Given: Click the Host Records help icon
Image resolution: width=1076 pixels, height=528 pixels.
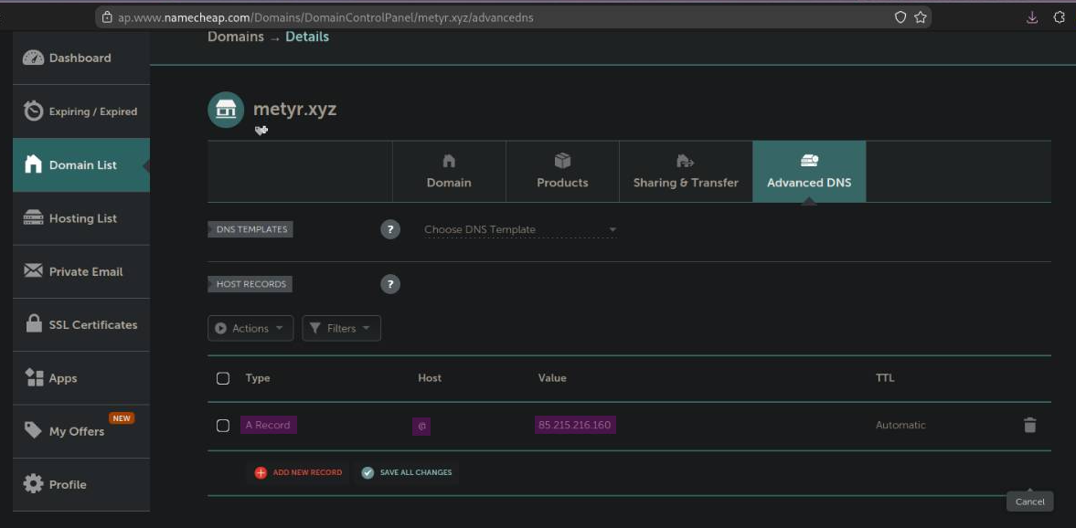Looking at the screenshot, I should click(x=390, y=284).
